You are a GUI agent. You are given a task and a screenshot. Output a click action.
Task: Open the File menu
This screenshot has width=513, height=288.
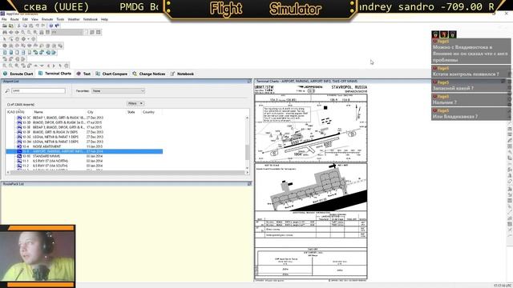4,19
